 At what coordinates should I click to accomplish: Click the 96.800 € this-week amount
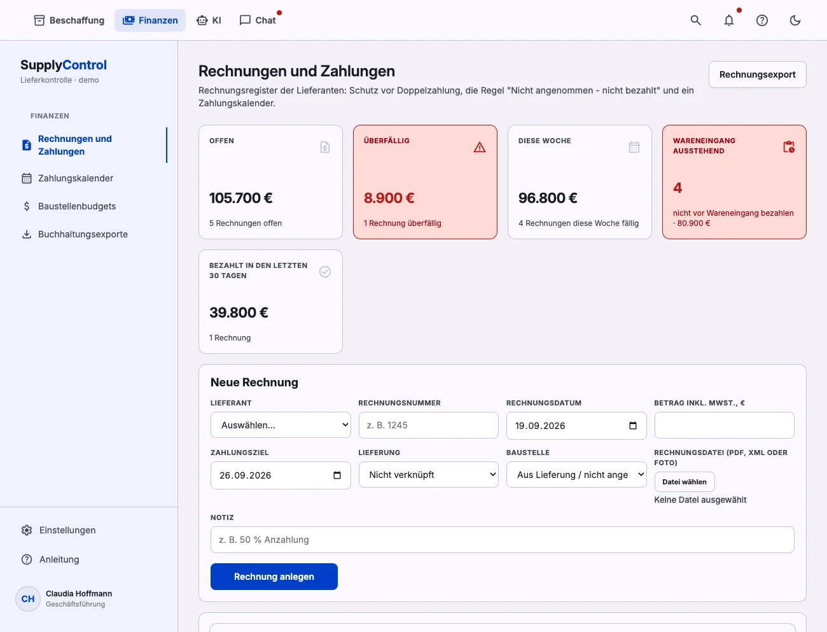click(548, 198)
